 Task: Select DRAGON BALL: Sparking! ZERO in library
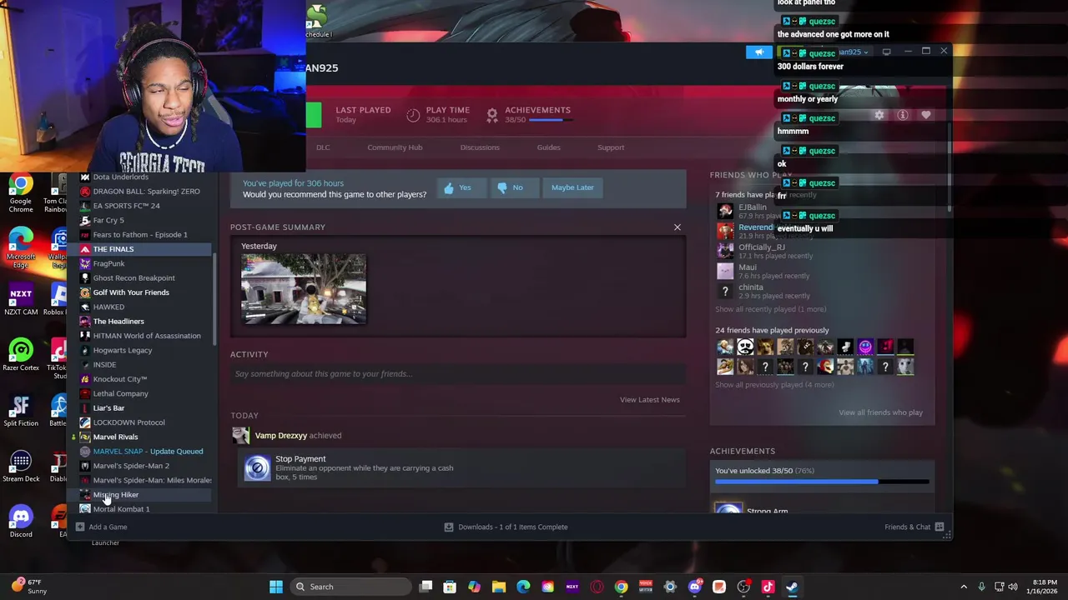(x=146, y=192)
